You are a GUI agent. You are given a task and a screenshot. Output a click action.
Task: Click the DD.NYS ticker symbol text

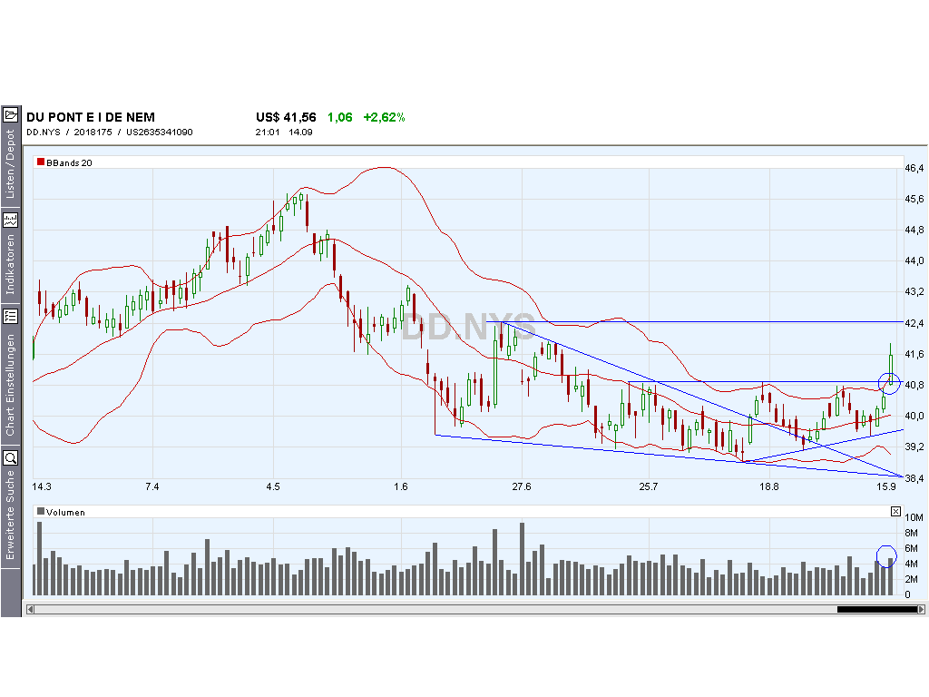tap(44, 133)
